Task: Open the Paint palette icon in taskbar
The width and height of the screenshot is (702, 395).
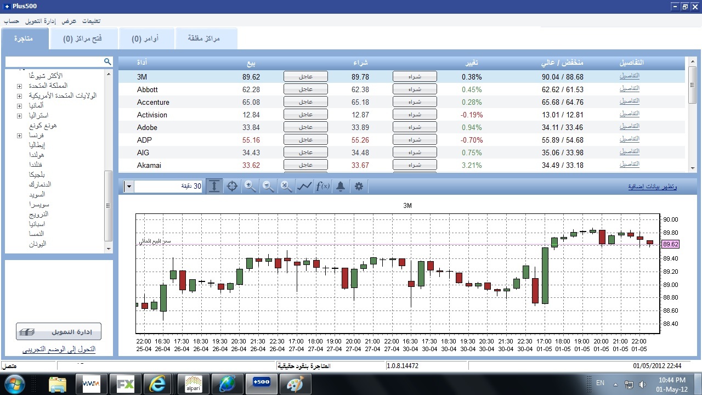Action: 295,384
